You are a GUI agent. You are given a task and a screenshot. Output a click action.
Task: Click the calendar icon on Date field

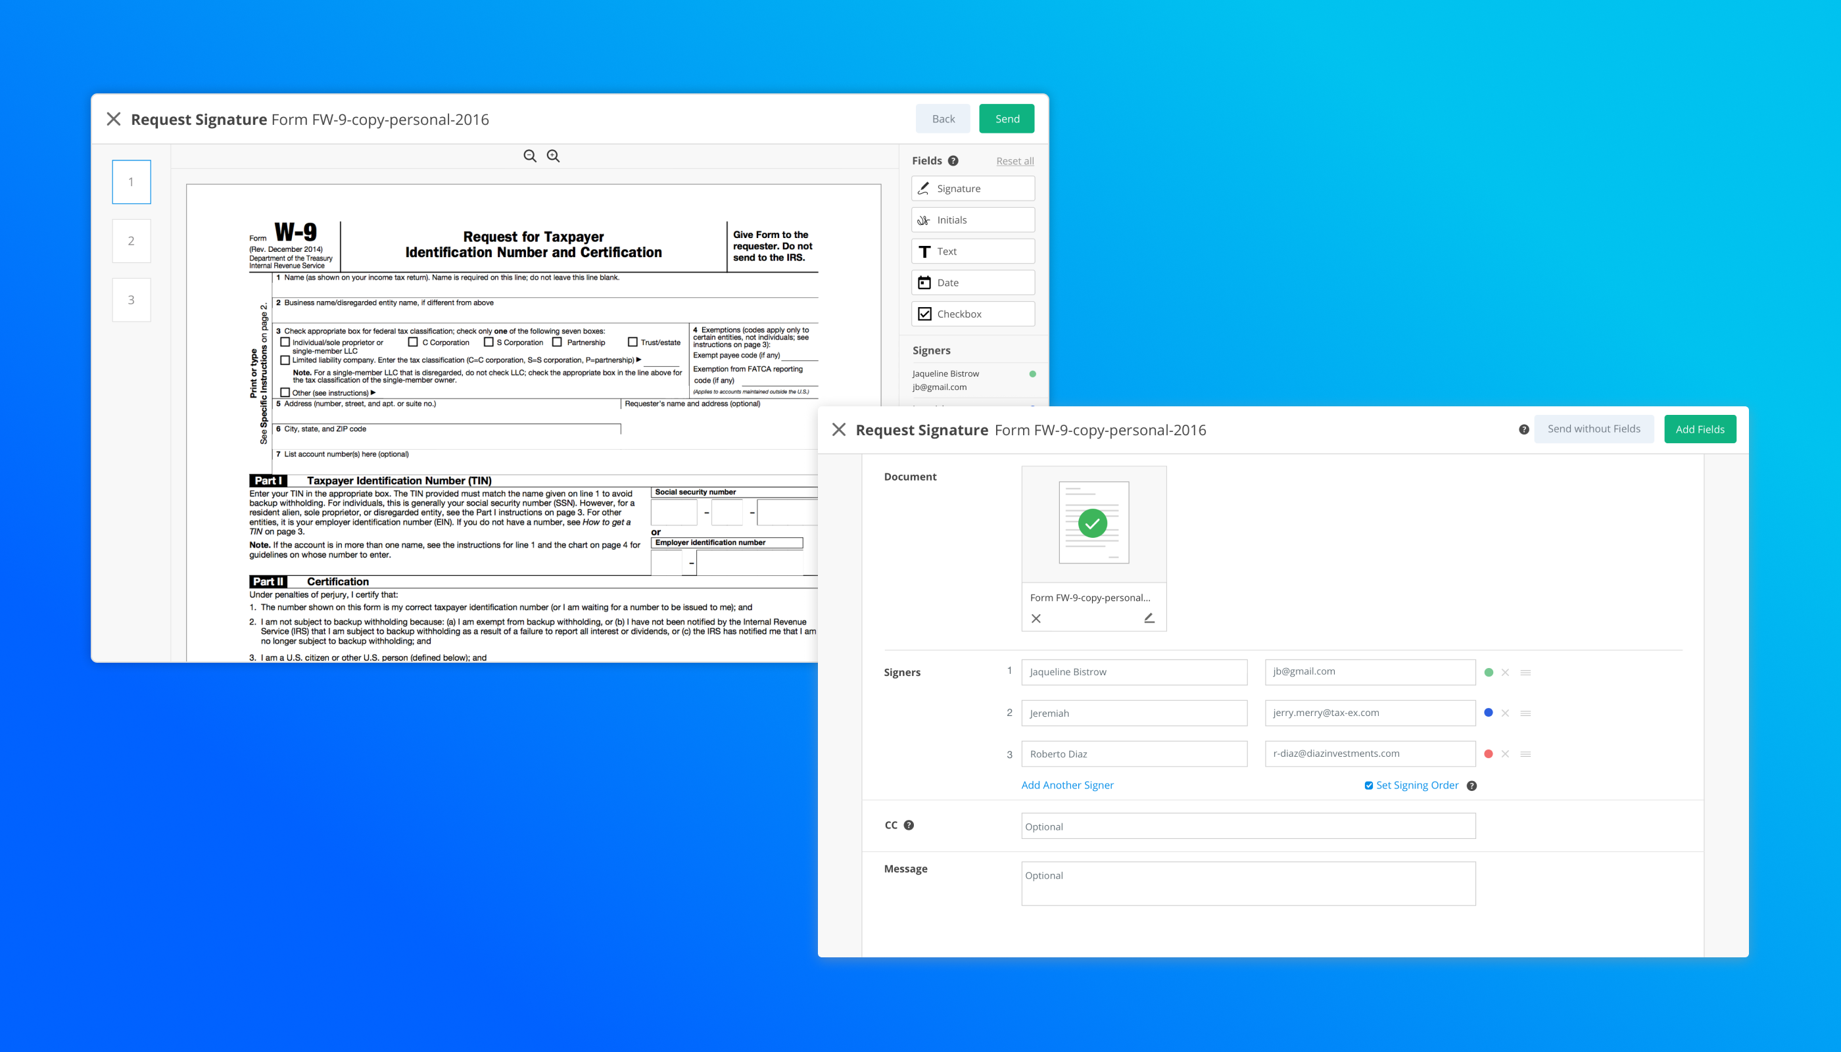(924, 283)
